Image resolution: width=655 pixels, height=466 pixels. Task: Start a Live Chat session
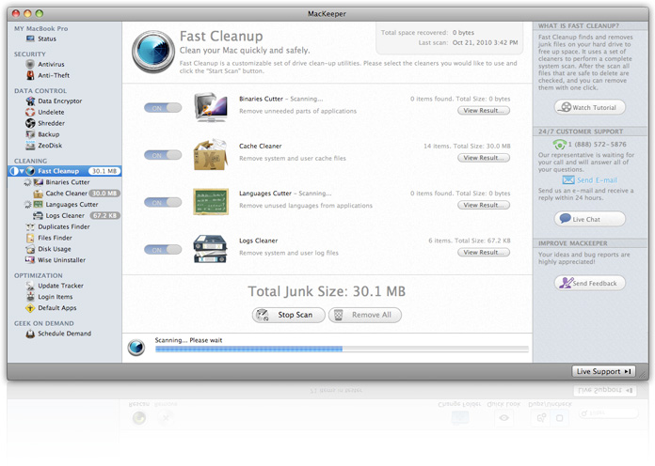click(x=590, y=219)
